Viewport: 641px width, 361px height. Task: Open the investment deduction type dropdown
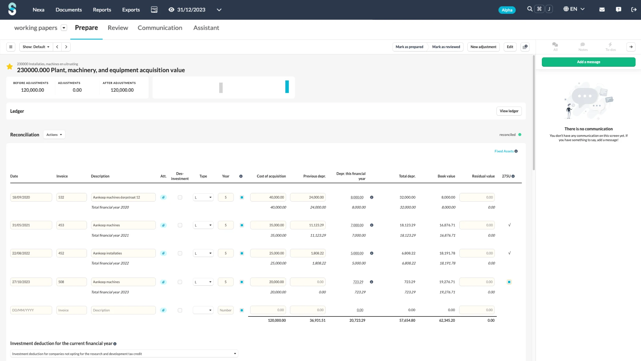click(124, 354)
